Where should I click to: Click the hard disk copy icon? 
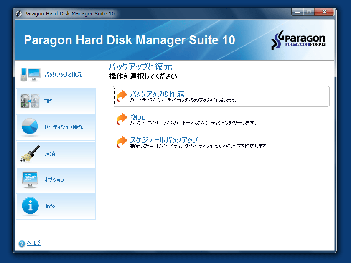[30, 101]
